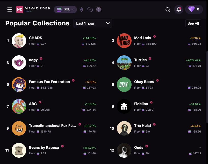
Task: Open the Famous Fox Federation avatar
Action: 19,85
